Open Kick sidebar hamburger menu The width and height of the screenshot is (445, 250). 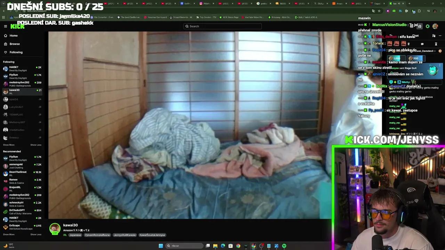pyautogui.click(x=6, y=26)
